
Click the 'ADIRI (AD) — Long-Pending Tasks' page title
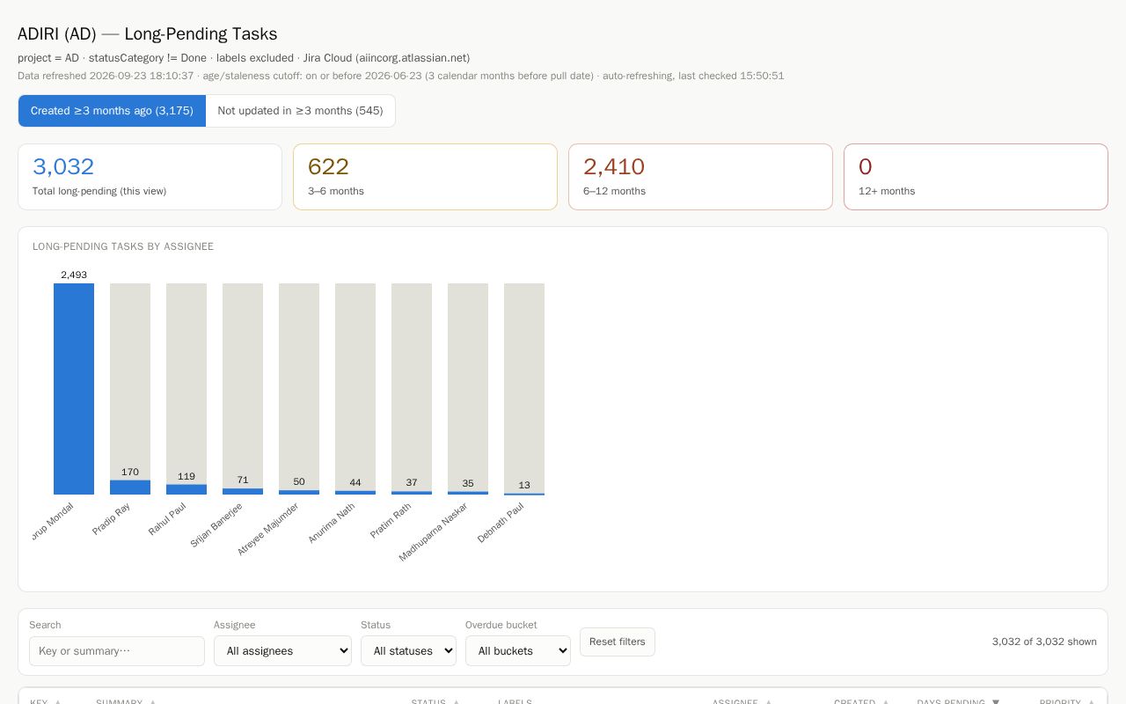[148, 34]
